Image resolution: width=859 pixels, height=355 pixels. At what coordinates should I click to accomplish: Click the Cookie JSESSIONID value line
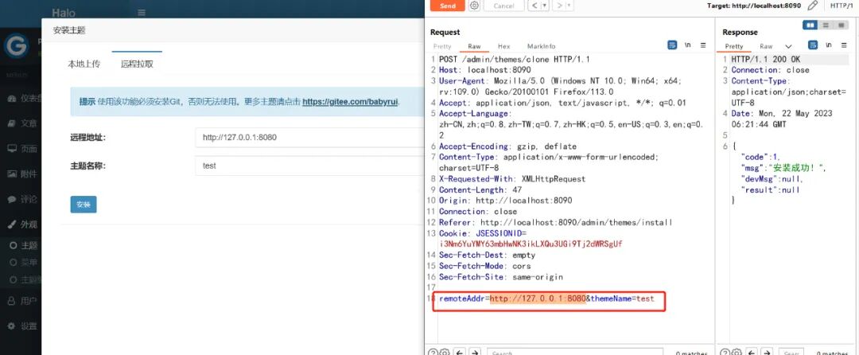click(531, 244)
